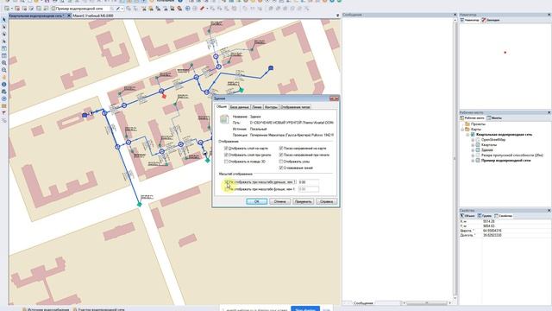Screen dimensions: 552x311
Task: Open the 'Отображение типов' dialog tab
Action: coord(295,107)
